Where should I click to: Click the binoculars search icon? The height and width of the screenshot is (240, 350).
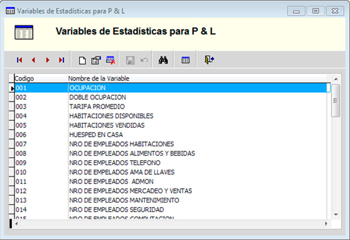[163, 60]
